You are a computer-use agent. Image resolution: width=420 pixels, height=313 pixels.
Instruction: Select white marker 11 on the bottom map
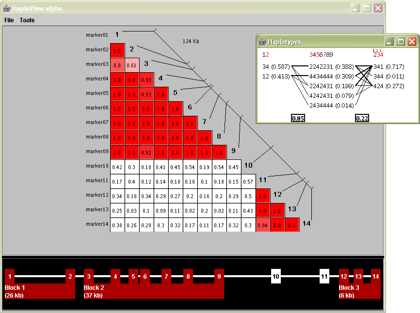[324, 276]
